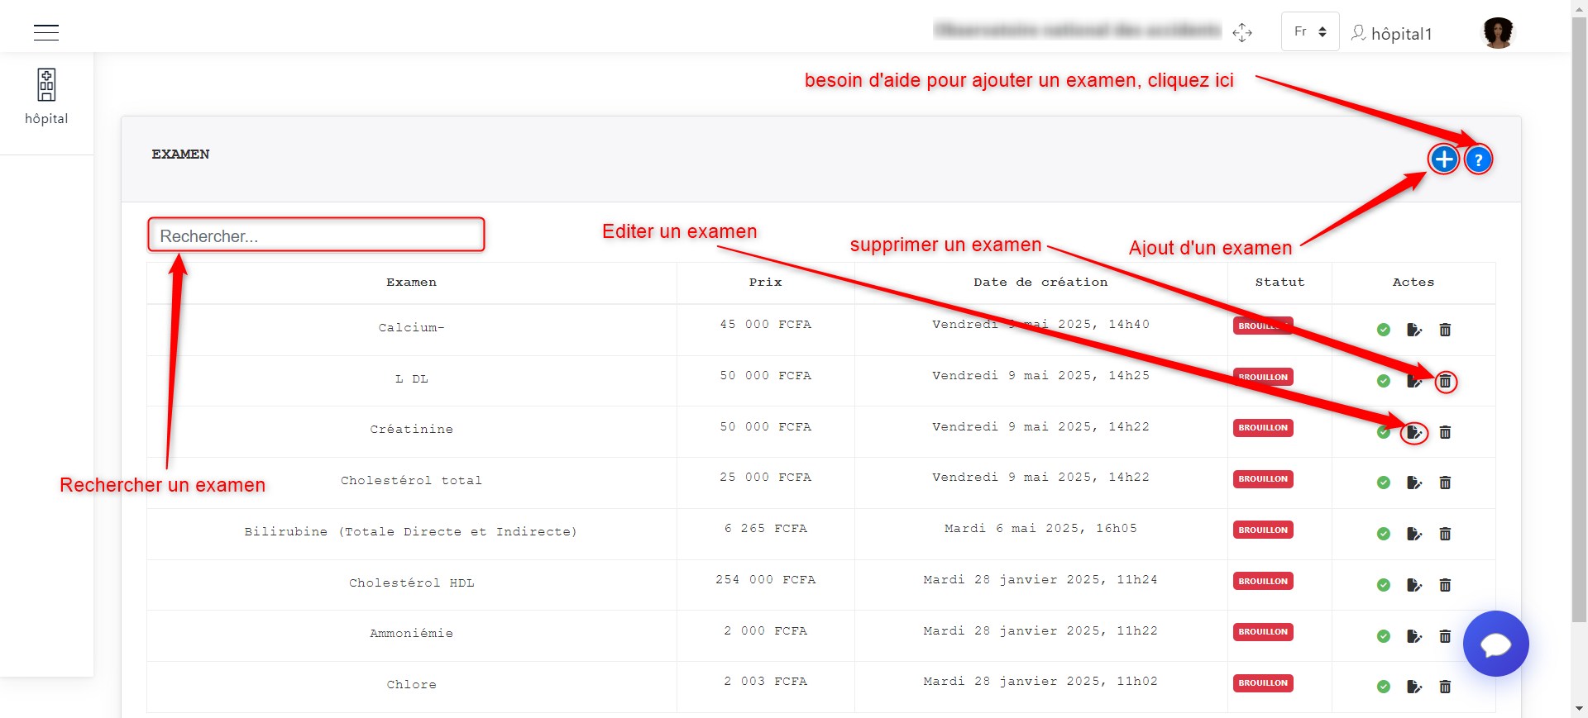1588x718 pixels.
Task: Click the Rechercher search field
Action: pos(316,235)
